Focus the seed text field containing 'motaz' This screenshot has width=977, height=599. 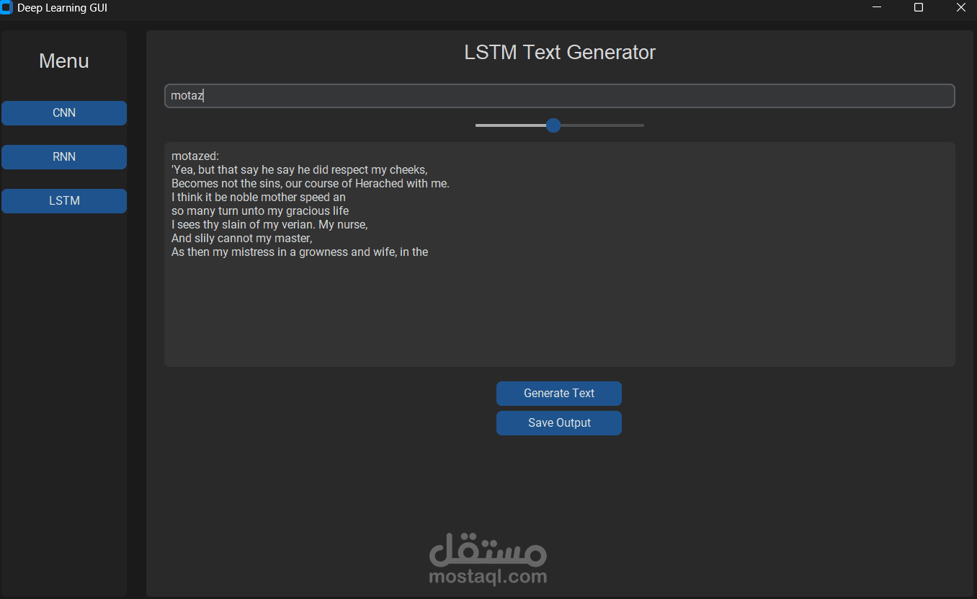pyautogui.click(x=560, y=96)
